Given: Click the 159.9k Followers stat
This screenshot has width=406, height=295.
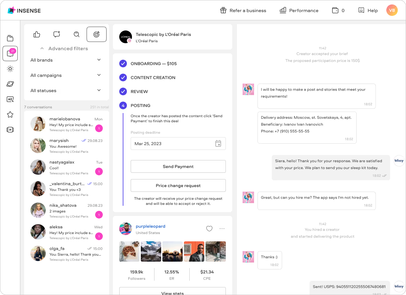Looking at the screenshot, I should point(137,275).
